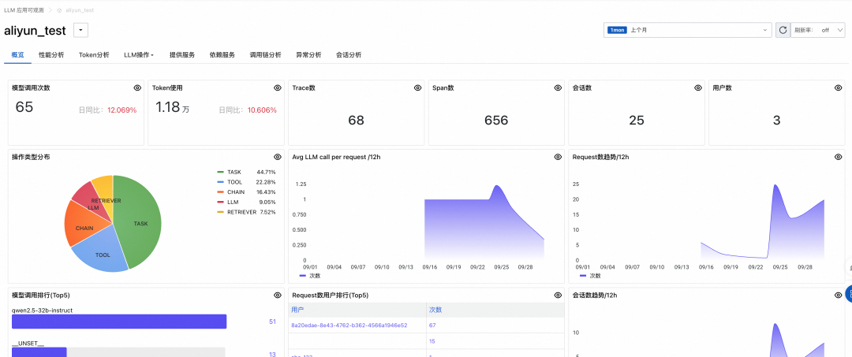Toggle eye icon on 操作类型分布 panel
Image resolution: width=852 pixels, height=357 pixels.
(278, 157)
